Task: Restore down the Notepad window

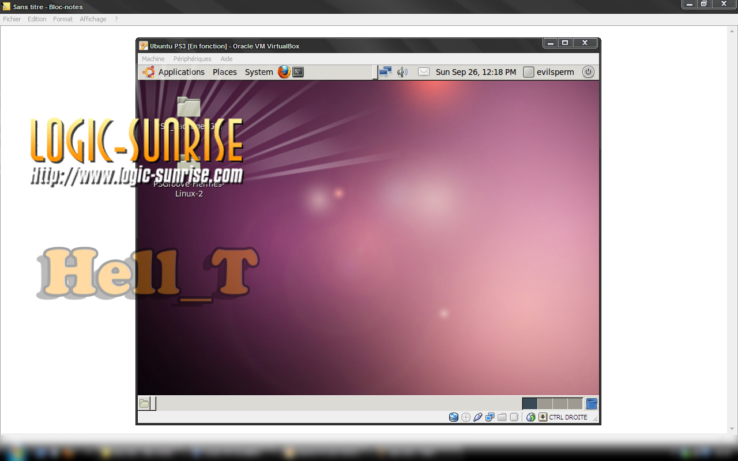Action: click(x=704, y=4)
